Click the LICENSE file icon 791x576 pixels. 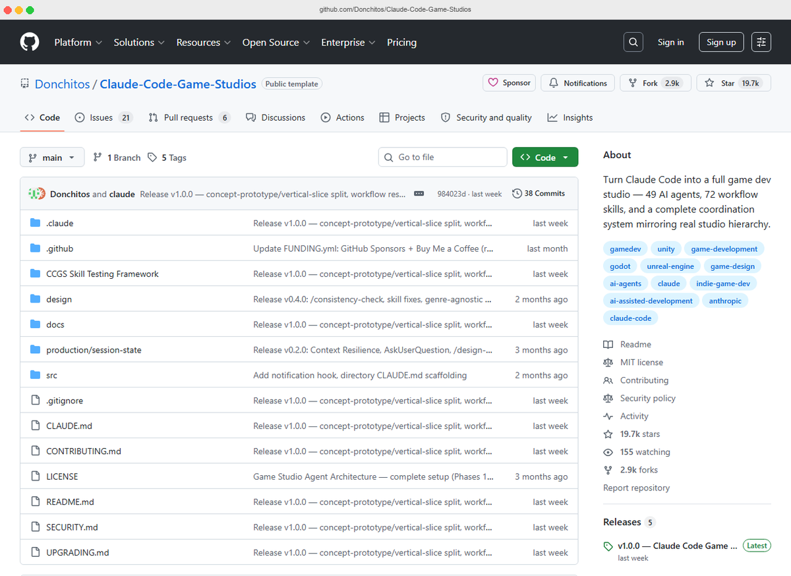tap(35, 476)
